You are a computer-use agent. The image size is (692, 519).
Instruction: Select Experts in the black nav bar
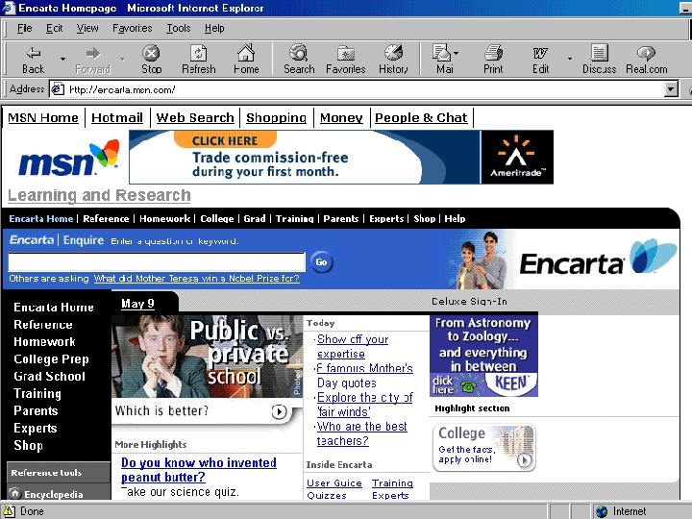(386, 219)
